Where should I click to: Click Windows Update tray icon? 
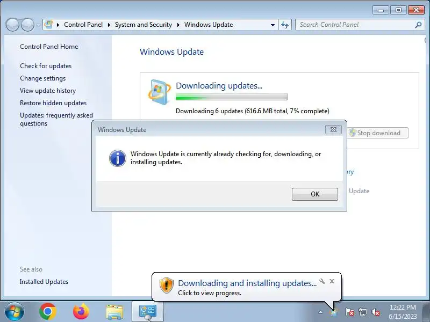click(x=334, y=312)
